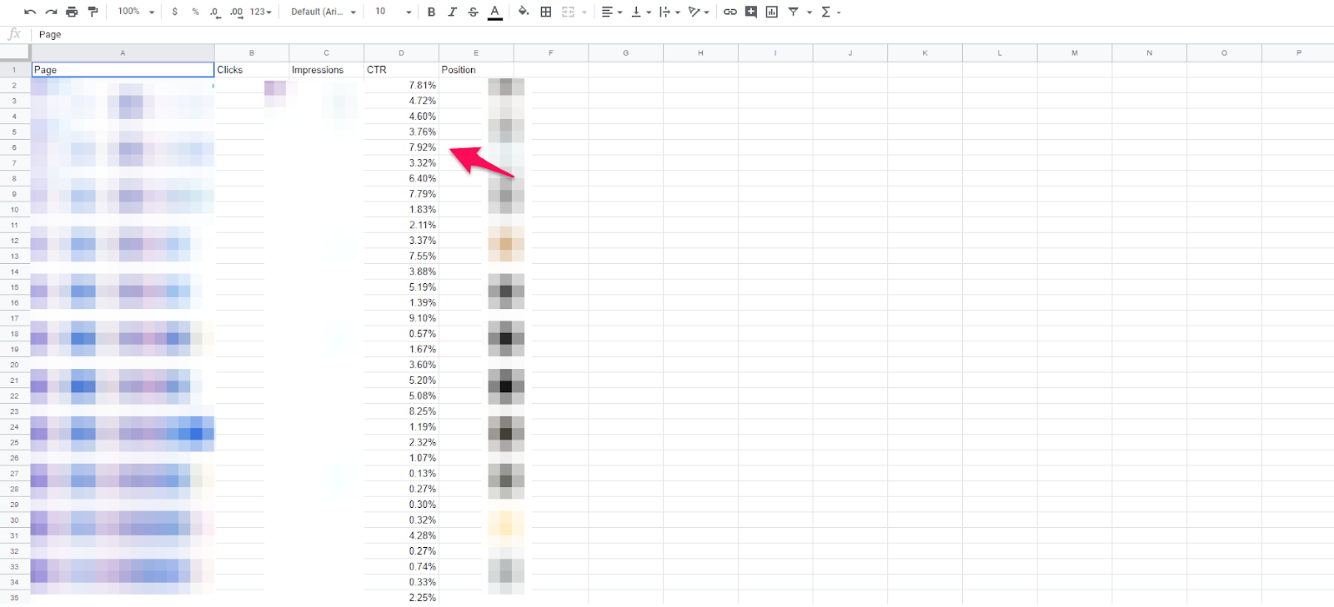Increase decimal places
This screenshot has height=607, width=1334.
click(236, 12)
